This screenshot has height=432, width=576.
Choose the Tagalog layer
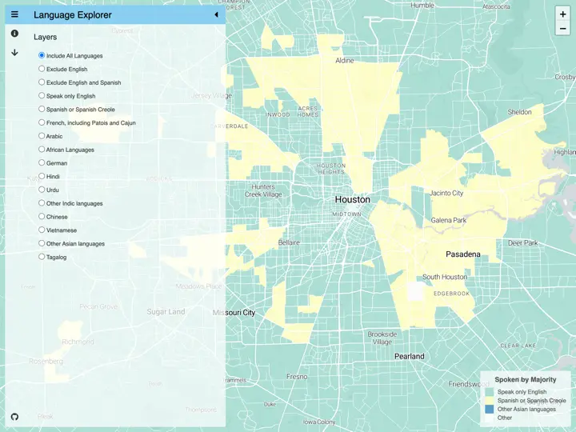coord(42,257)
